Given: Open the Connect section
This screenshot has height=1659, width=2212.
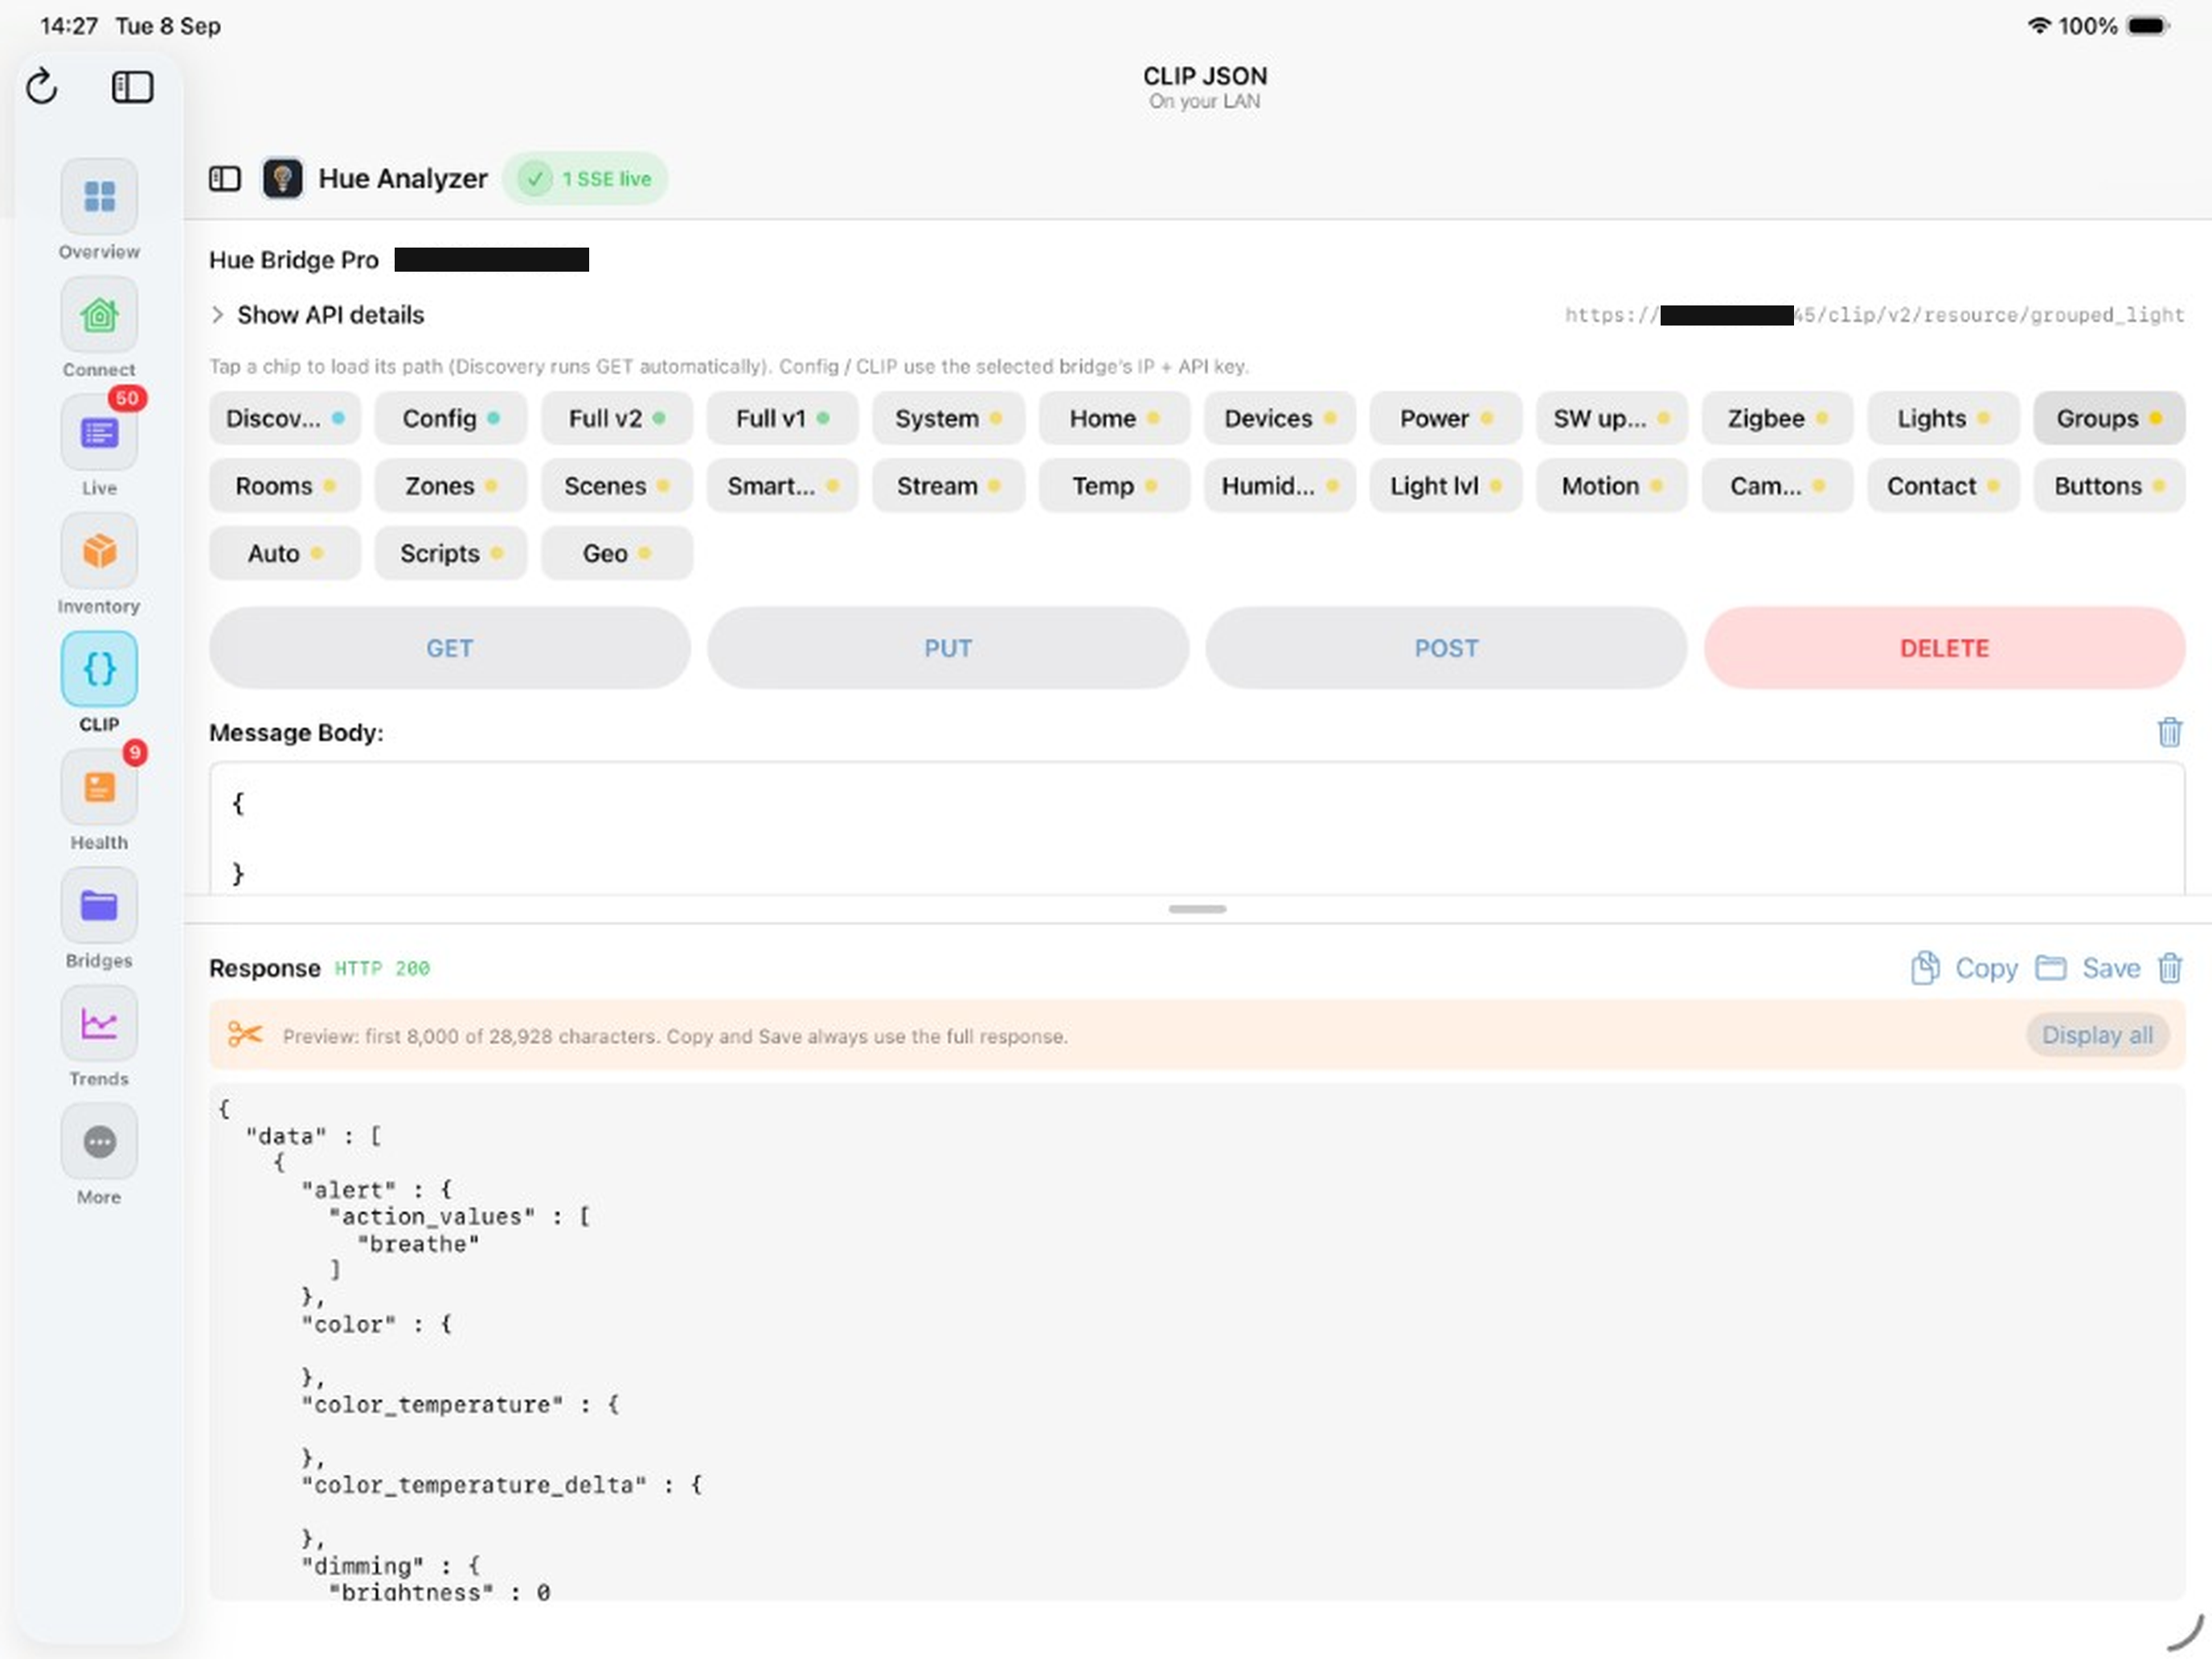Looking at the screenshot, I should click(x=99, y=315).
